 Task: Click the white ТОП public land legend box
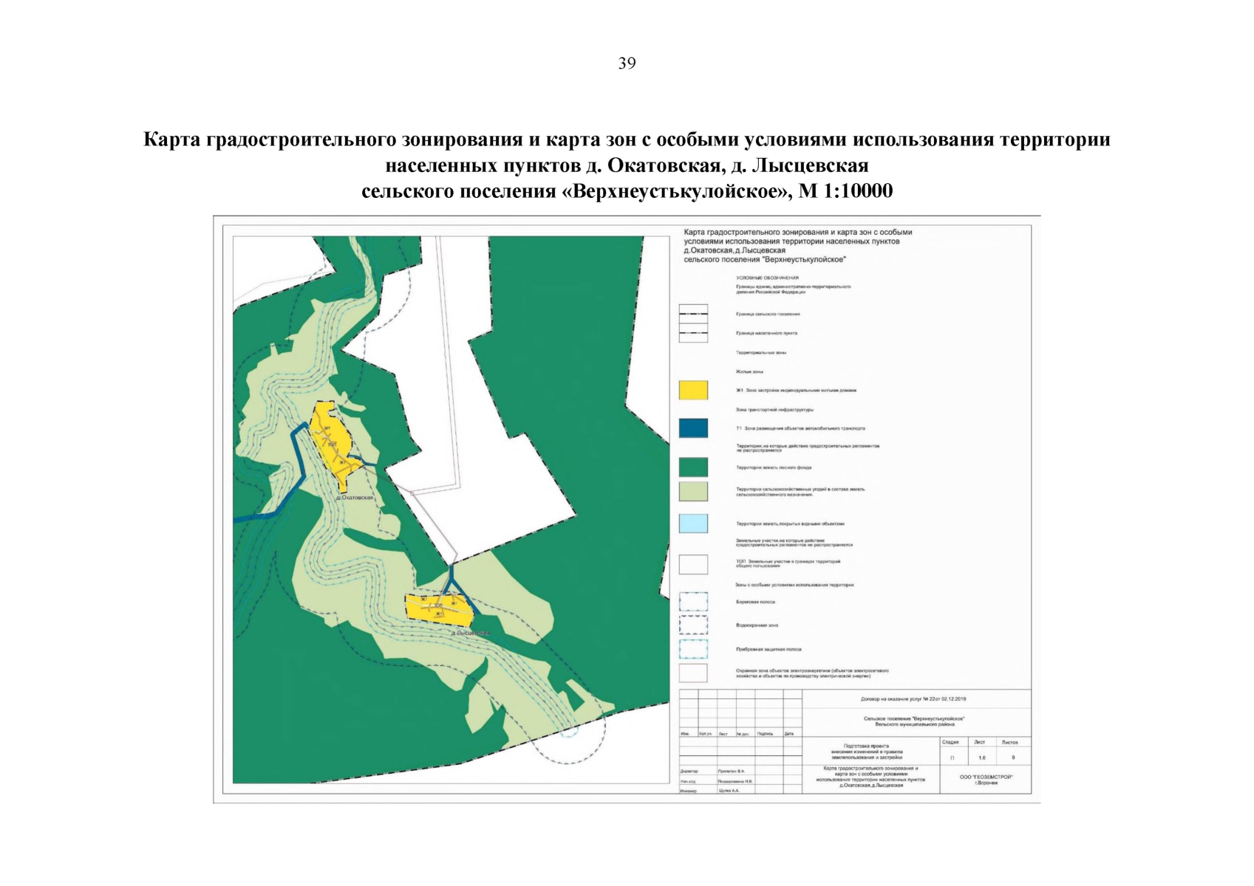tap(692, 564)
